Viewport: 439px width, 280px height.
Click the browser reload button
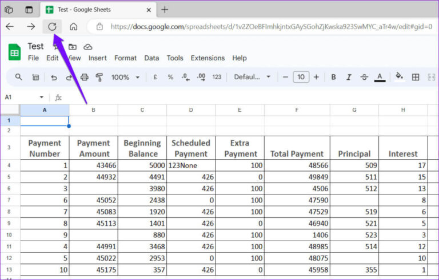[52, 26]
